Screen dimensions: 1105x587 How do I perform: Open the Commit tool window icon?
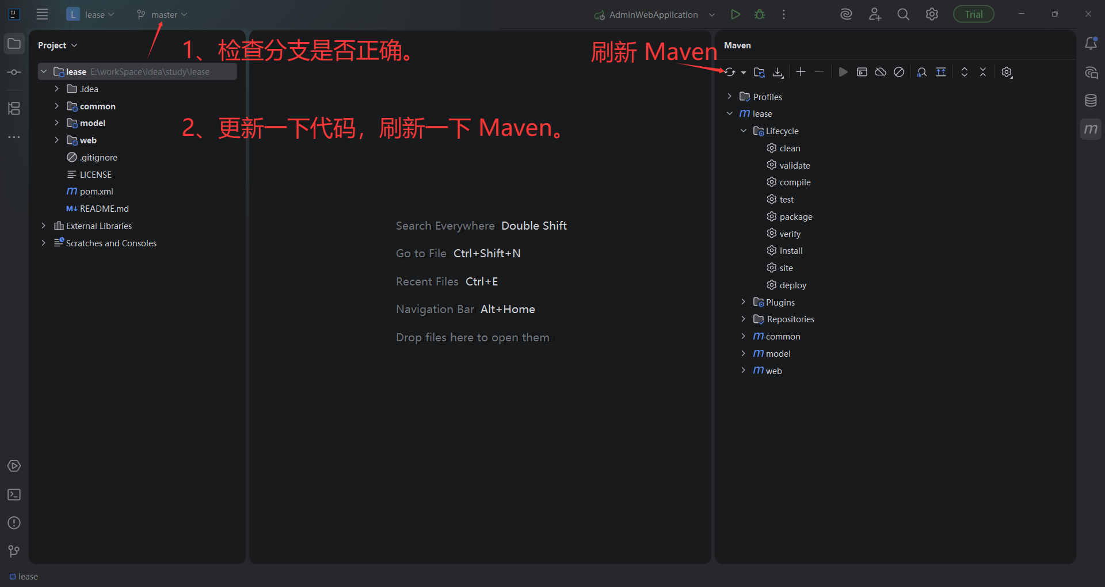pos(14,73)
